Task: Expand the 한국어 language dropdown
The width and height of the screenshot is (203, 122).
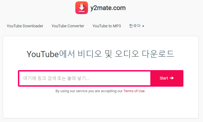Action: 137,26
